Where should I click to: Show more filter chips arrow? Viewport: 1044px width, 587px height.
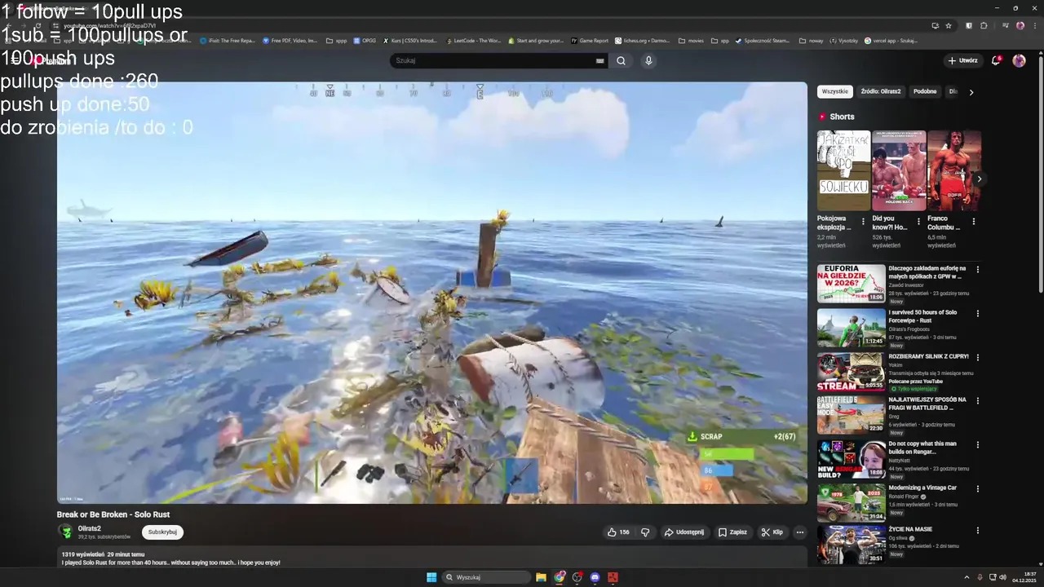pos(971,92)
